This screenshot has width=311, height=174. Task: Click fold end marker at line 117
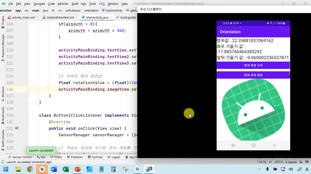(x=28, y=96)
